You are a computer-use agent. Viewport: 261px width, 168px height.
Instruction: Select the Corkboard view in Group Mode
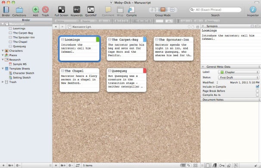click(163, 10)
